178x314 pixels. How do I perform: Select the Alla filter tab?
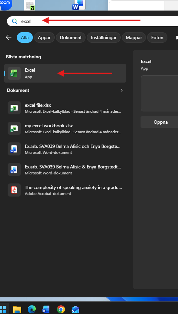tap(25, 37)
